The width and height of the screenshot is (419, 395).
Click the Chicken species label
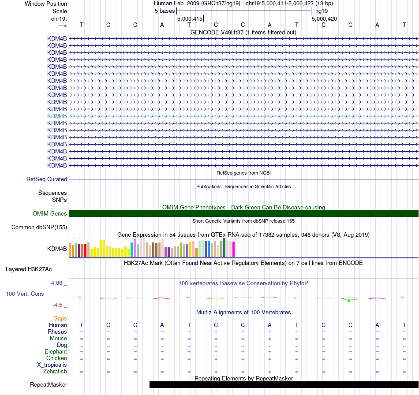pyautogui.click(x=56, y=358)
